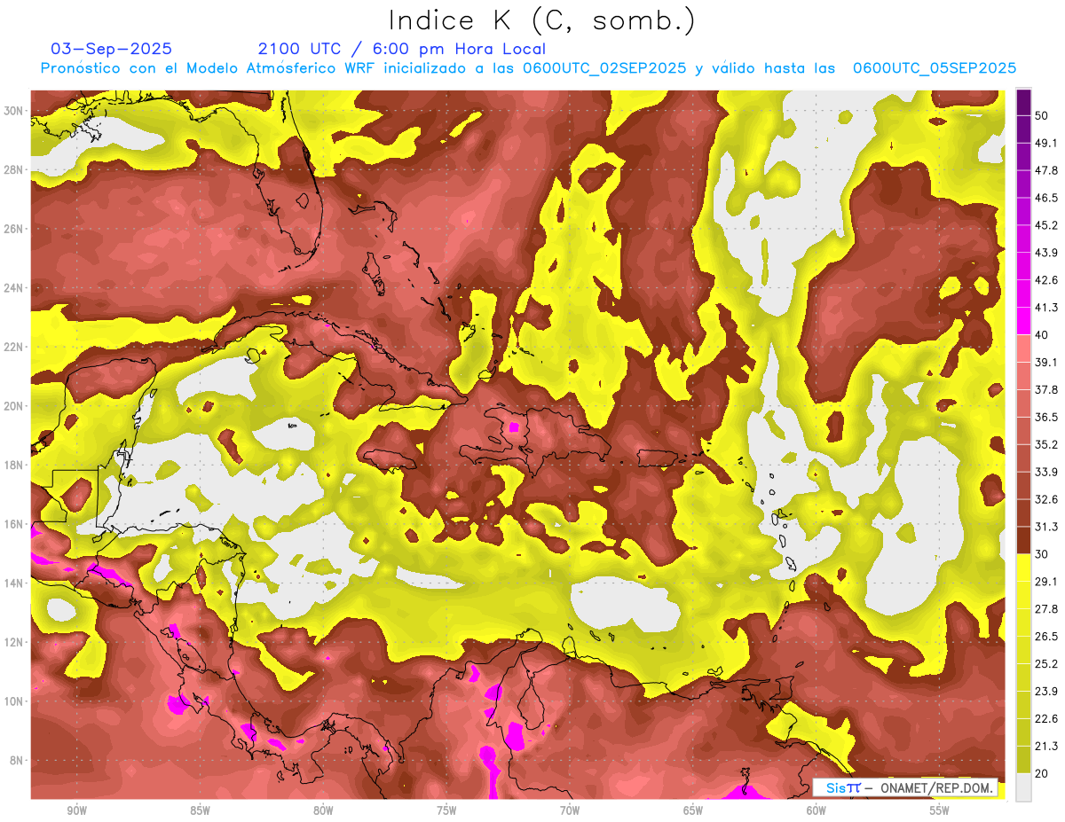
Task: Click the dark brown swatch between 30 and 31.3
Action: [1023, 540]
